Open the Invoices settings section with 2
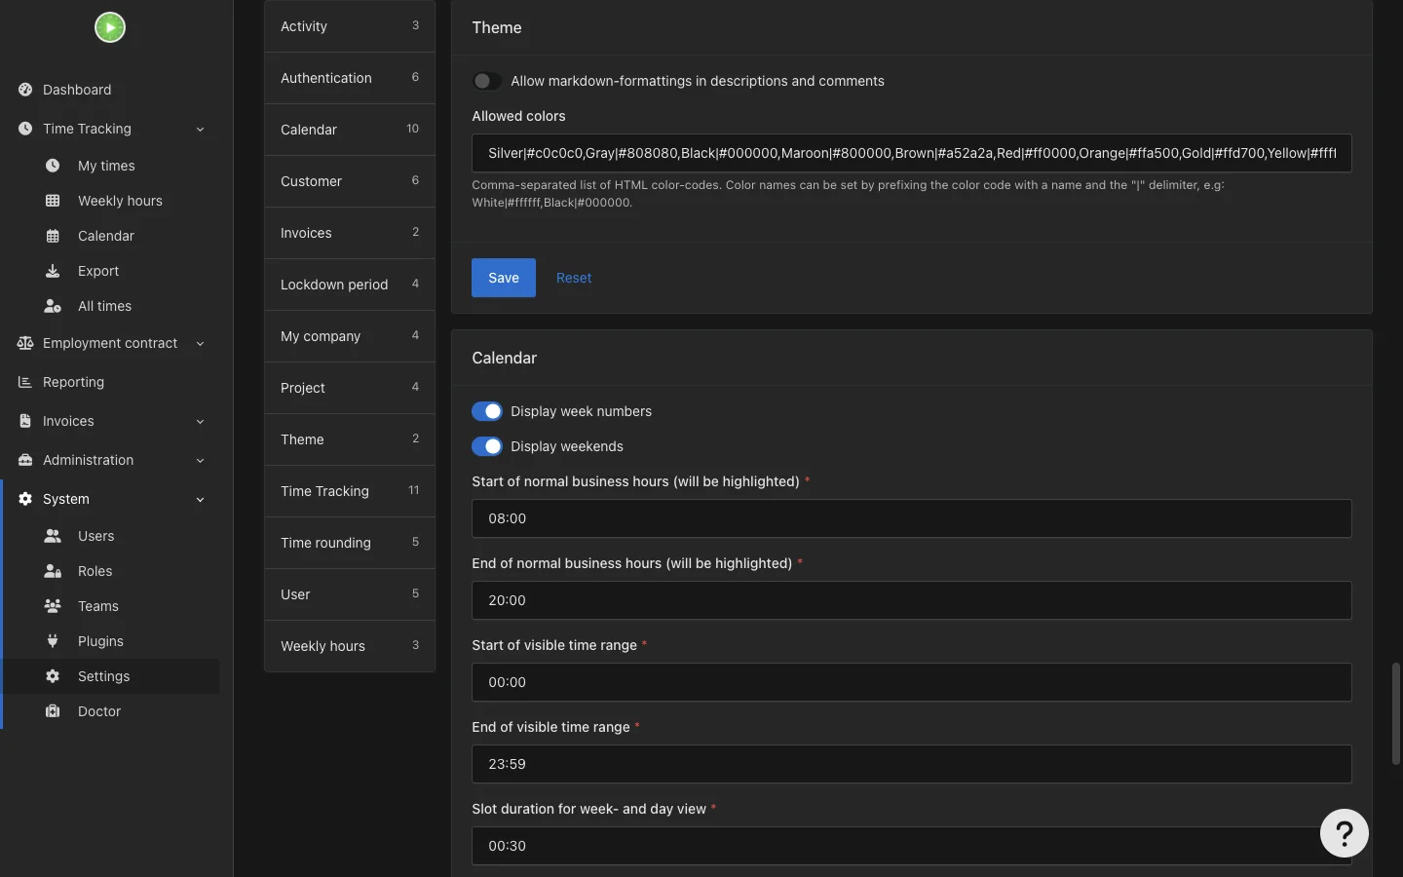Viewport: 1403px width, 877px height. click(x=350, y=233)
